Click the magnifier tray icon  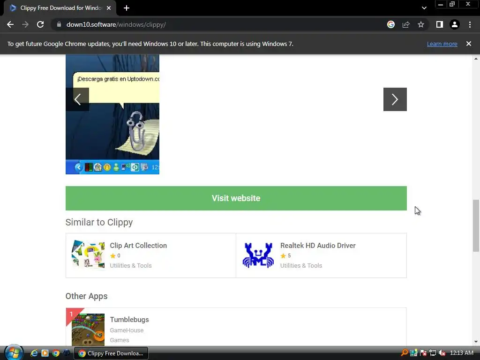point(405,352)
